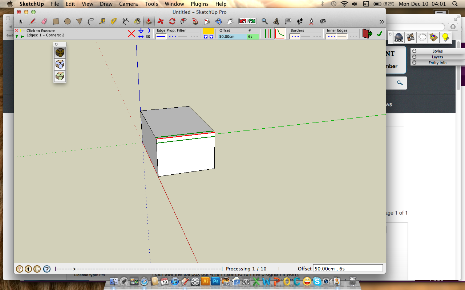Screen dimensions: 465x290
Task: Activate the Push/Pull tool
Action: tap(148, 21)
